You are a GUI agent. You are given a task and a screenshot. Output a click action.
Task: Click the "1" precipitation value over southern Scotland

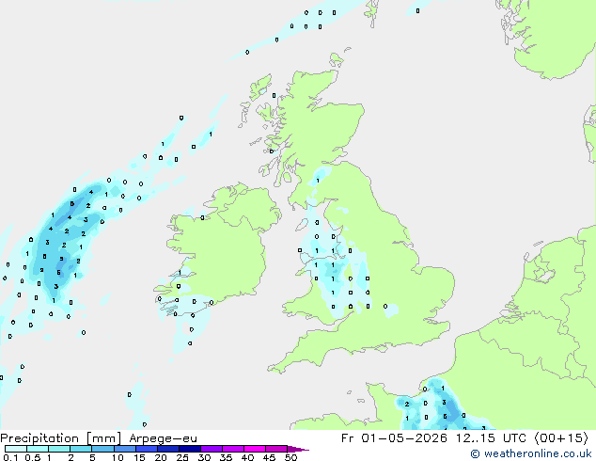point(318,181)
